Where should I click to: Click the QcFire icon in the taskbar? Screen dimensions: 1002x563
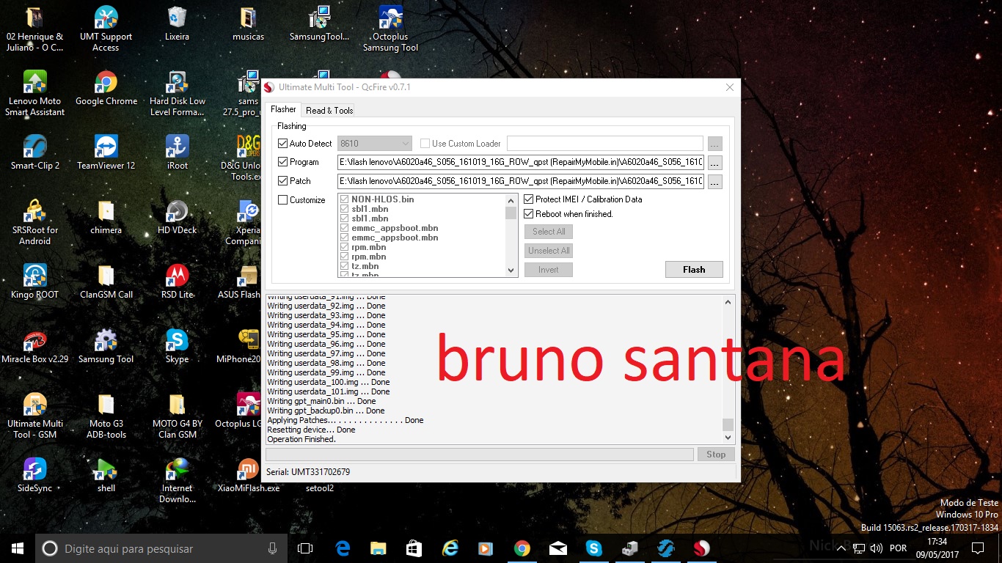(701, 548)
